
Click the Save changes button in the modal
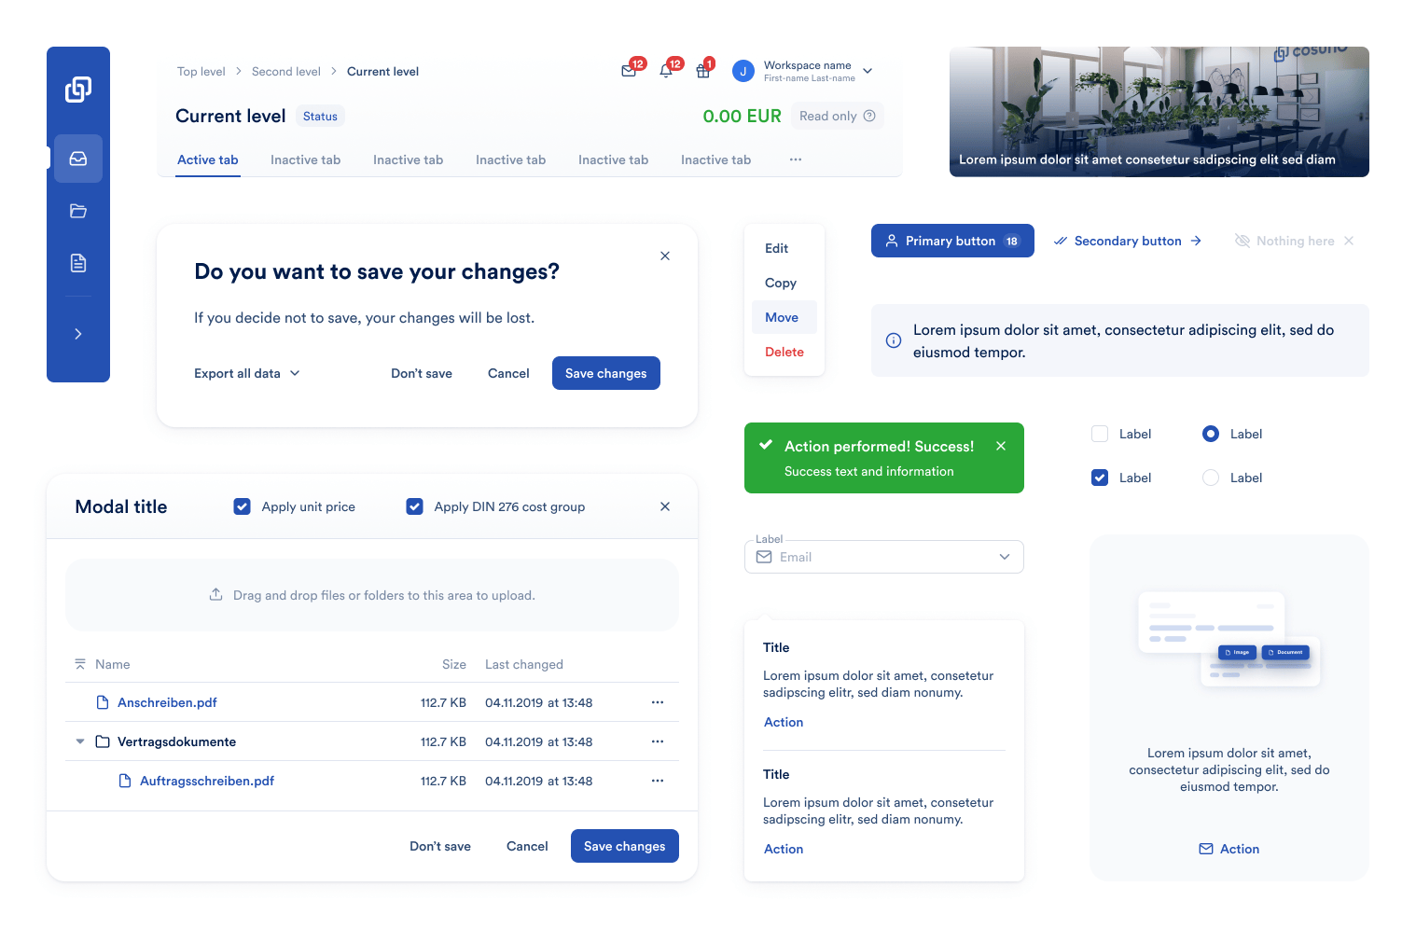[624, 846]
